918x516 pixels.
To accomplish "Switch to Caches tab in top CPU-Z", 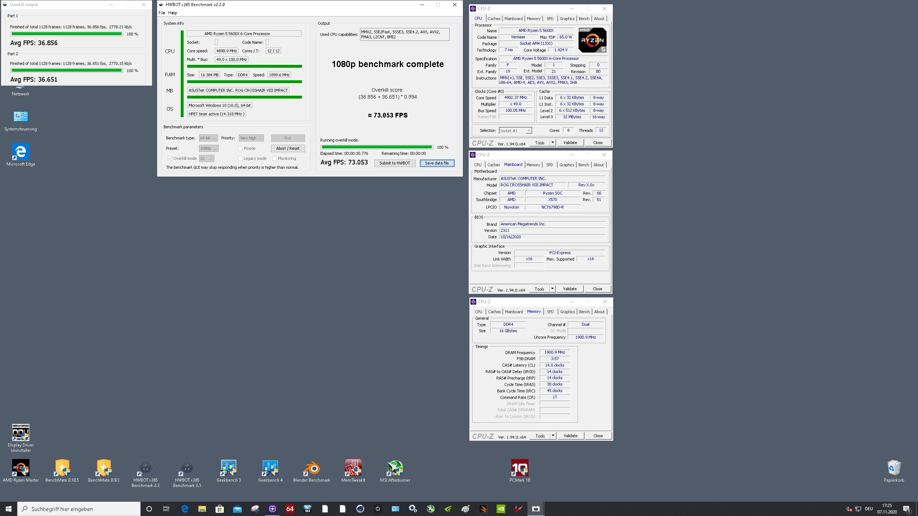I will [x=494, y=19].
